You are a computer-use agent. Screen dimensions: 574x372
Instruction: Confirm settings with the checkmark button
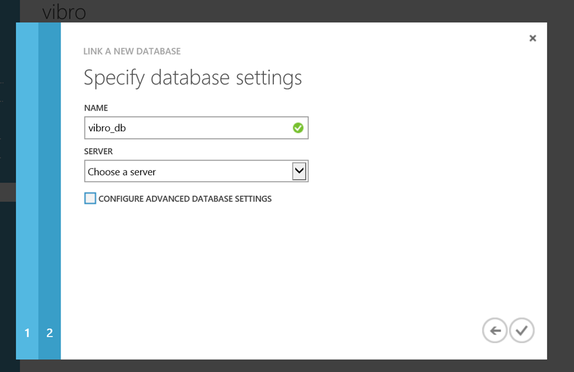coord(522,330)
